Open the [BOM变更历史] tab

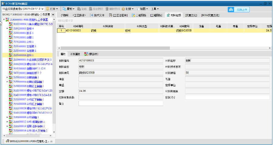pyautogui.click(x=210, y=15)
